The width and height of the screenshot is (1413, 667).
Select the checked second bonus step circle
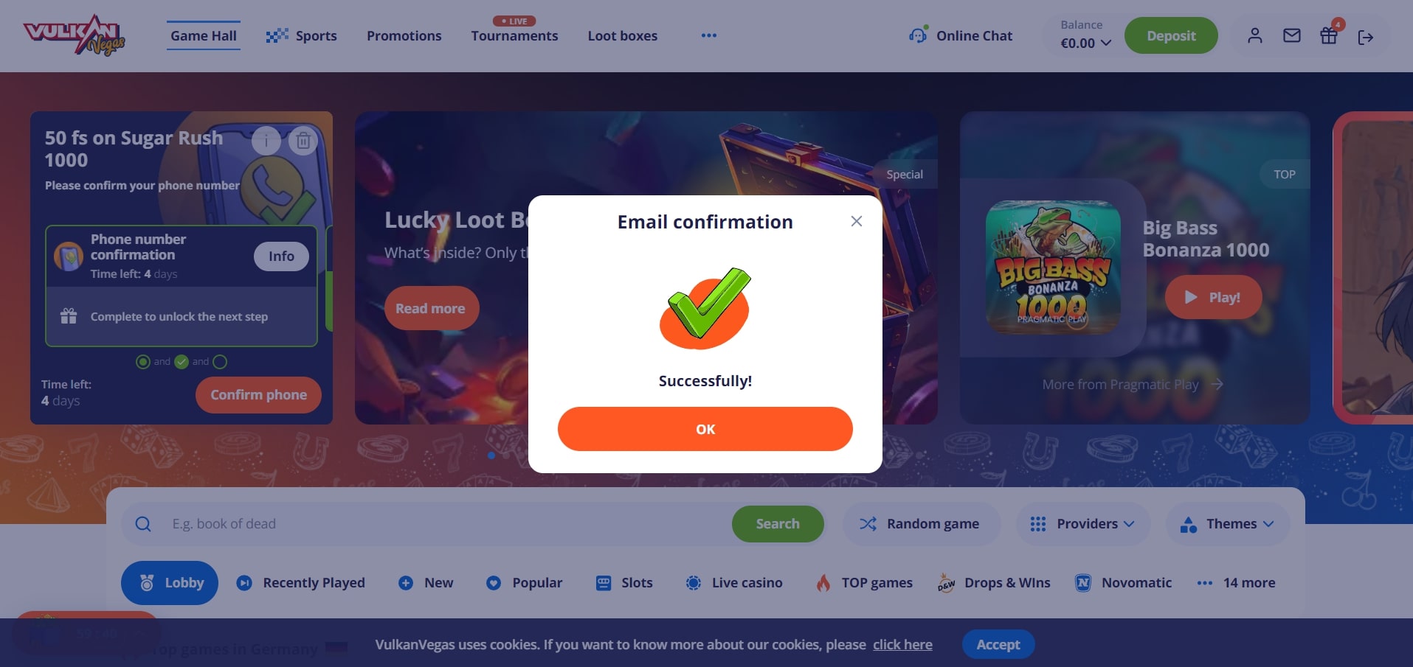(182, 362)
